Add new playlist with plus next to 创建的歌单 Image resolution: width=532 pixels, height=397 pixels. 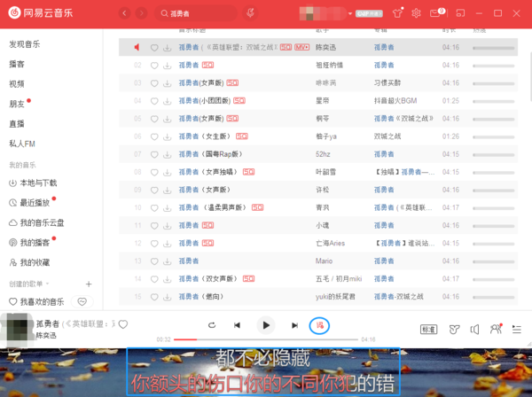coord(88,284)
